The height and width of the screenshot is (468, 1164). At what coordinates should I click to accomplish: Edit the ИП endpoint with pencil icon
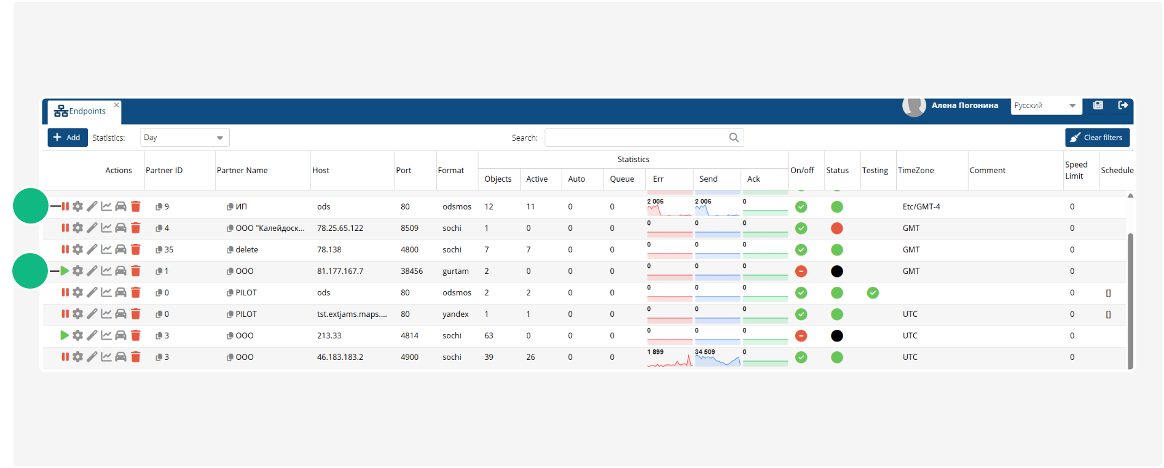pos(92,206)
